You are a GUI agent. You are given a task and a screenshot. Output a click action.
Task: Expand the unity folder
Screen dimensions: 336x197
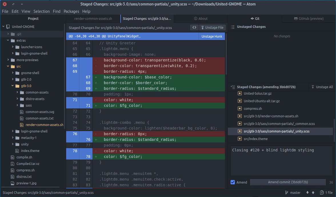[x=13, y=144]
